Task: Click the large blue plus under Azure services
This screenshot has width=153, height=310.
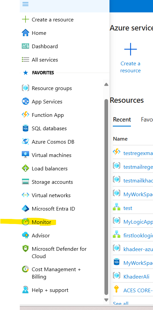Action: click(x=131, y=49)
